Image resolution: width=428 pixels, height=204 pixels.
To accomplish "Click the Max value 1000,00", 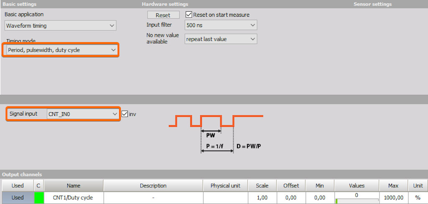I will [x=394, y=198].
